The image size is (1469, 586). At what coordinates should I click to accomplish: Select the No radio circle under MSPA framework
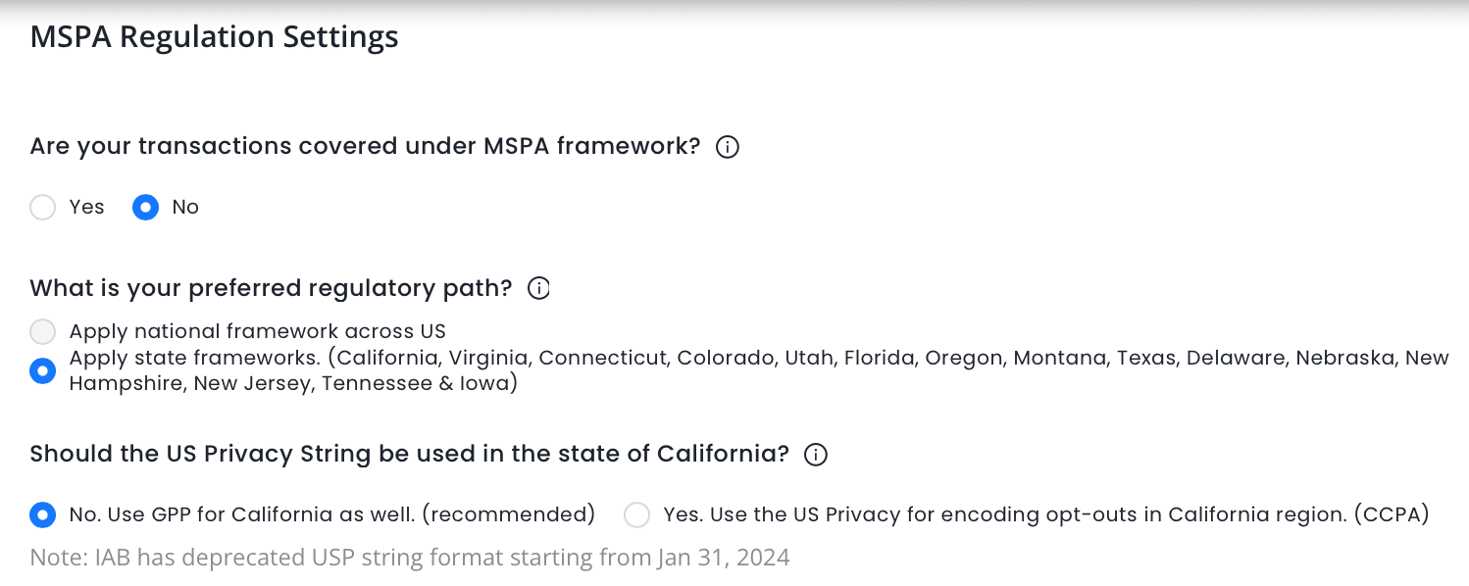[x=145, y=208]
